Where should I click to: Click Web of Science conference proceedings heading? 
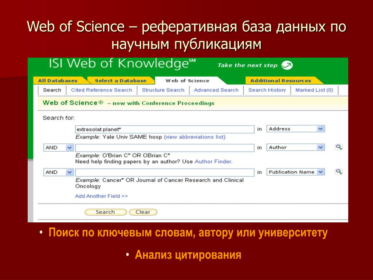pyautogui.click(x=129, y=103)
